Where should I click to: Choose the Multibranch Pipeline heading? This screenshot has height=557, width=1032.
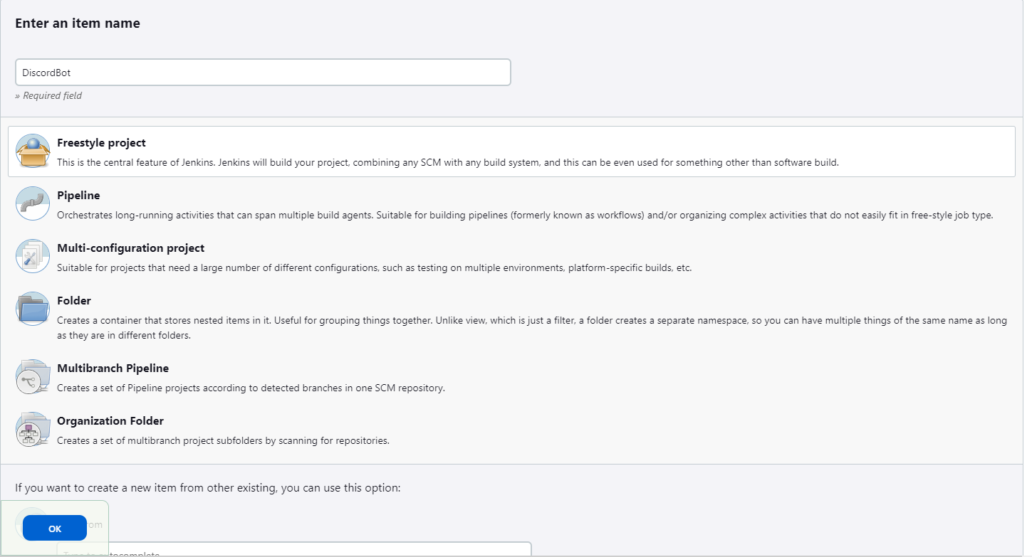113,368
